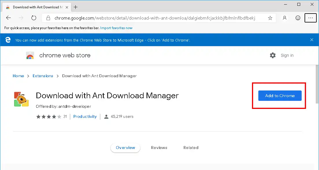Click the Chrome Web Store logo icon

coord(30,55)
